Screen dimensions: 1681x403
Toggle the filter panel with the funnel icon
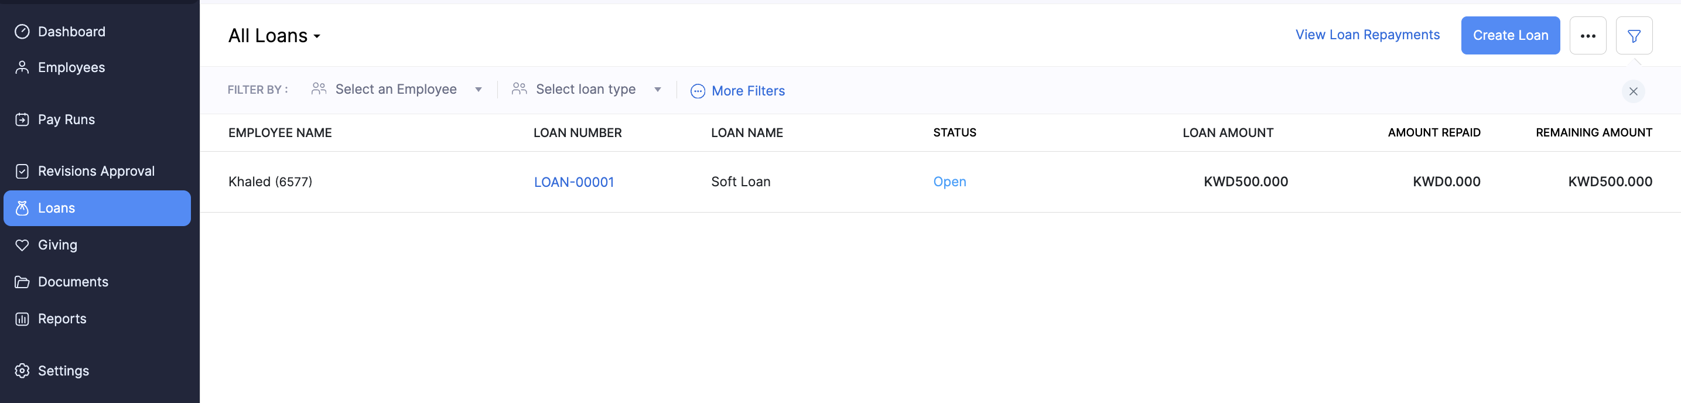coord(1634,36)
